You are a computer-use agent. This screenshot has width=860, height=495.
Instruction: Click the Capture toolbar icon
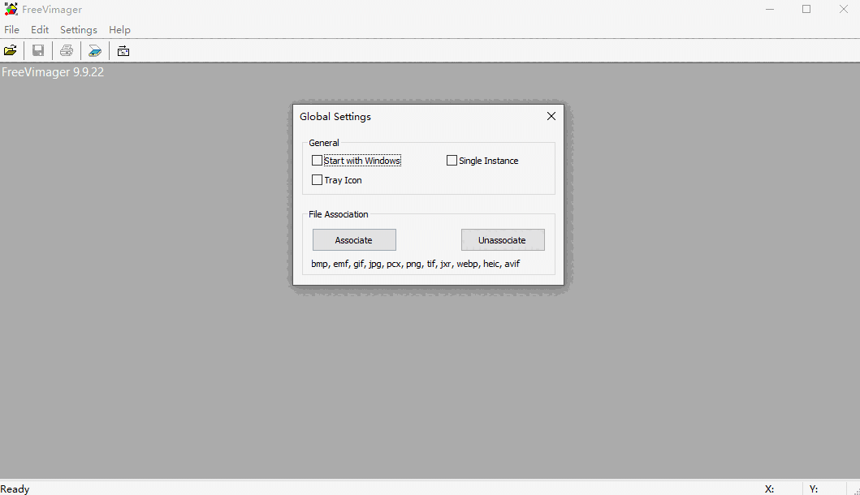tap(123, 51)
